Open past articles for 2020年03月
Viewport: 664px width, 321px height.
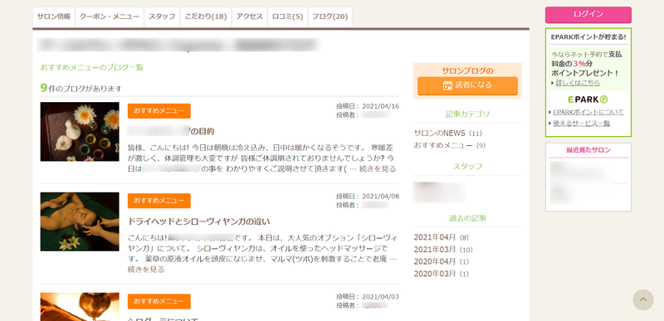[x=442, y=274]
